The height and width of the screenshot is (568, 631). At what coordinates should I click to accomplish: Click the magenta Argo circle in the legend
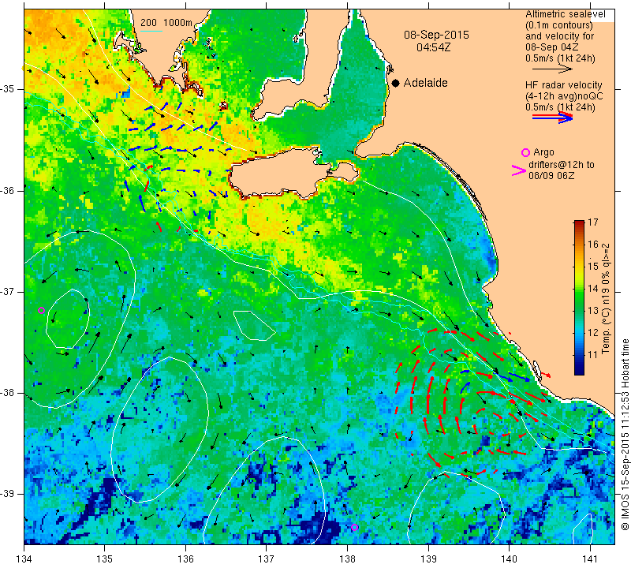[x=525, y=152]
